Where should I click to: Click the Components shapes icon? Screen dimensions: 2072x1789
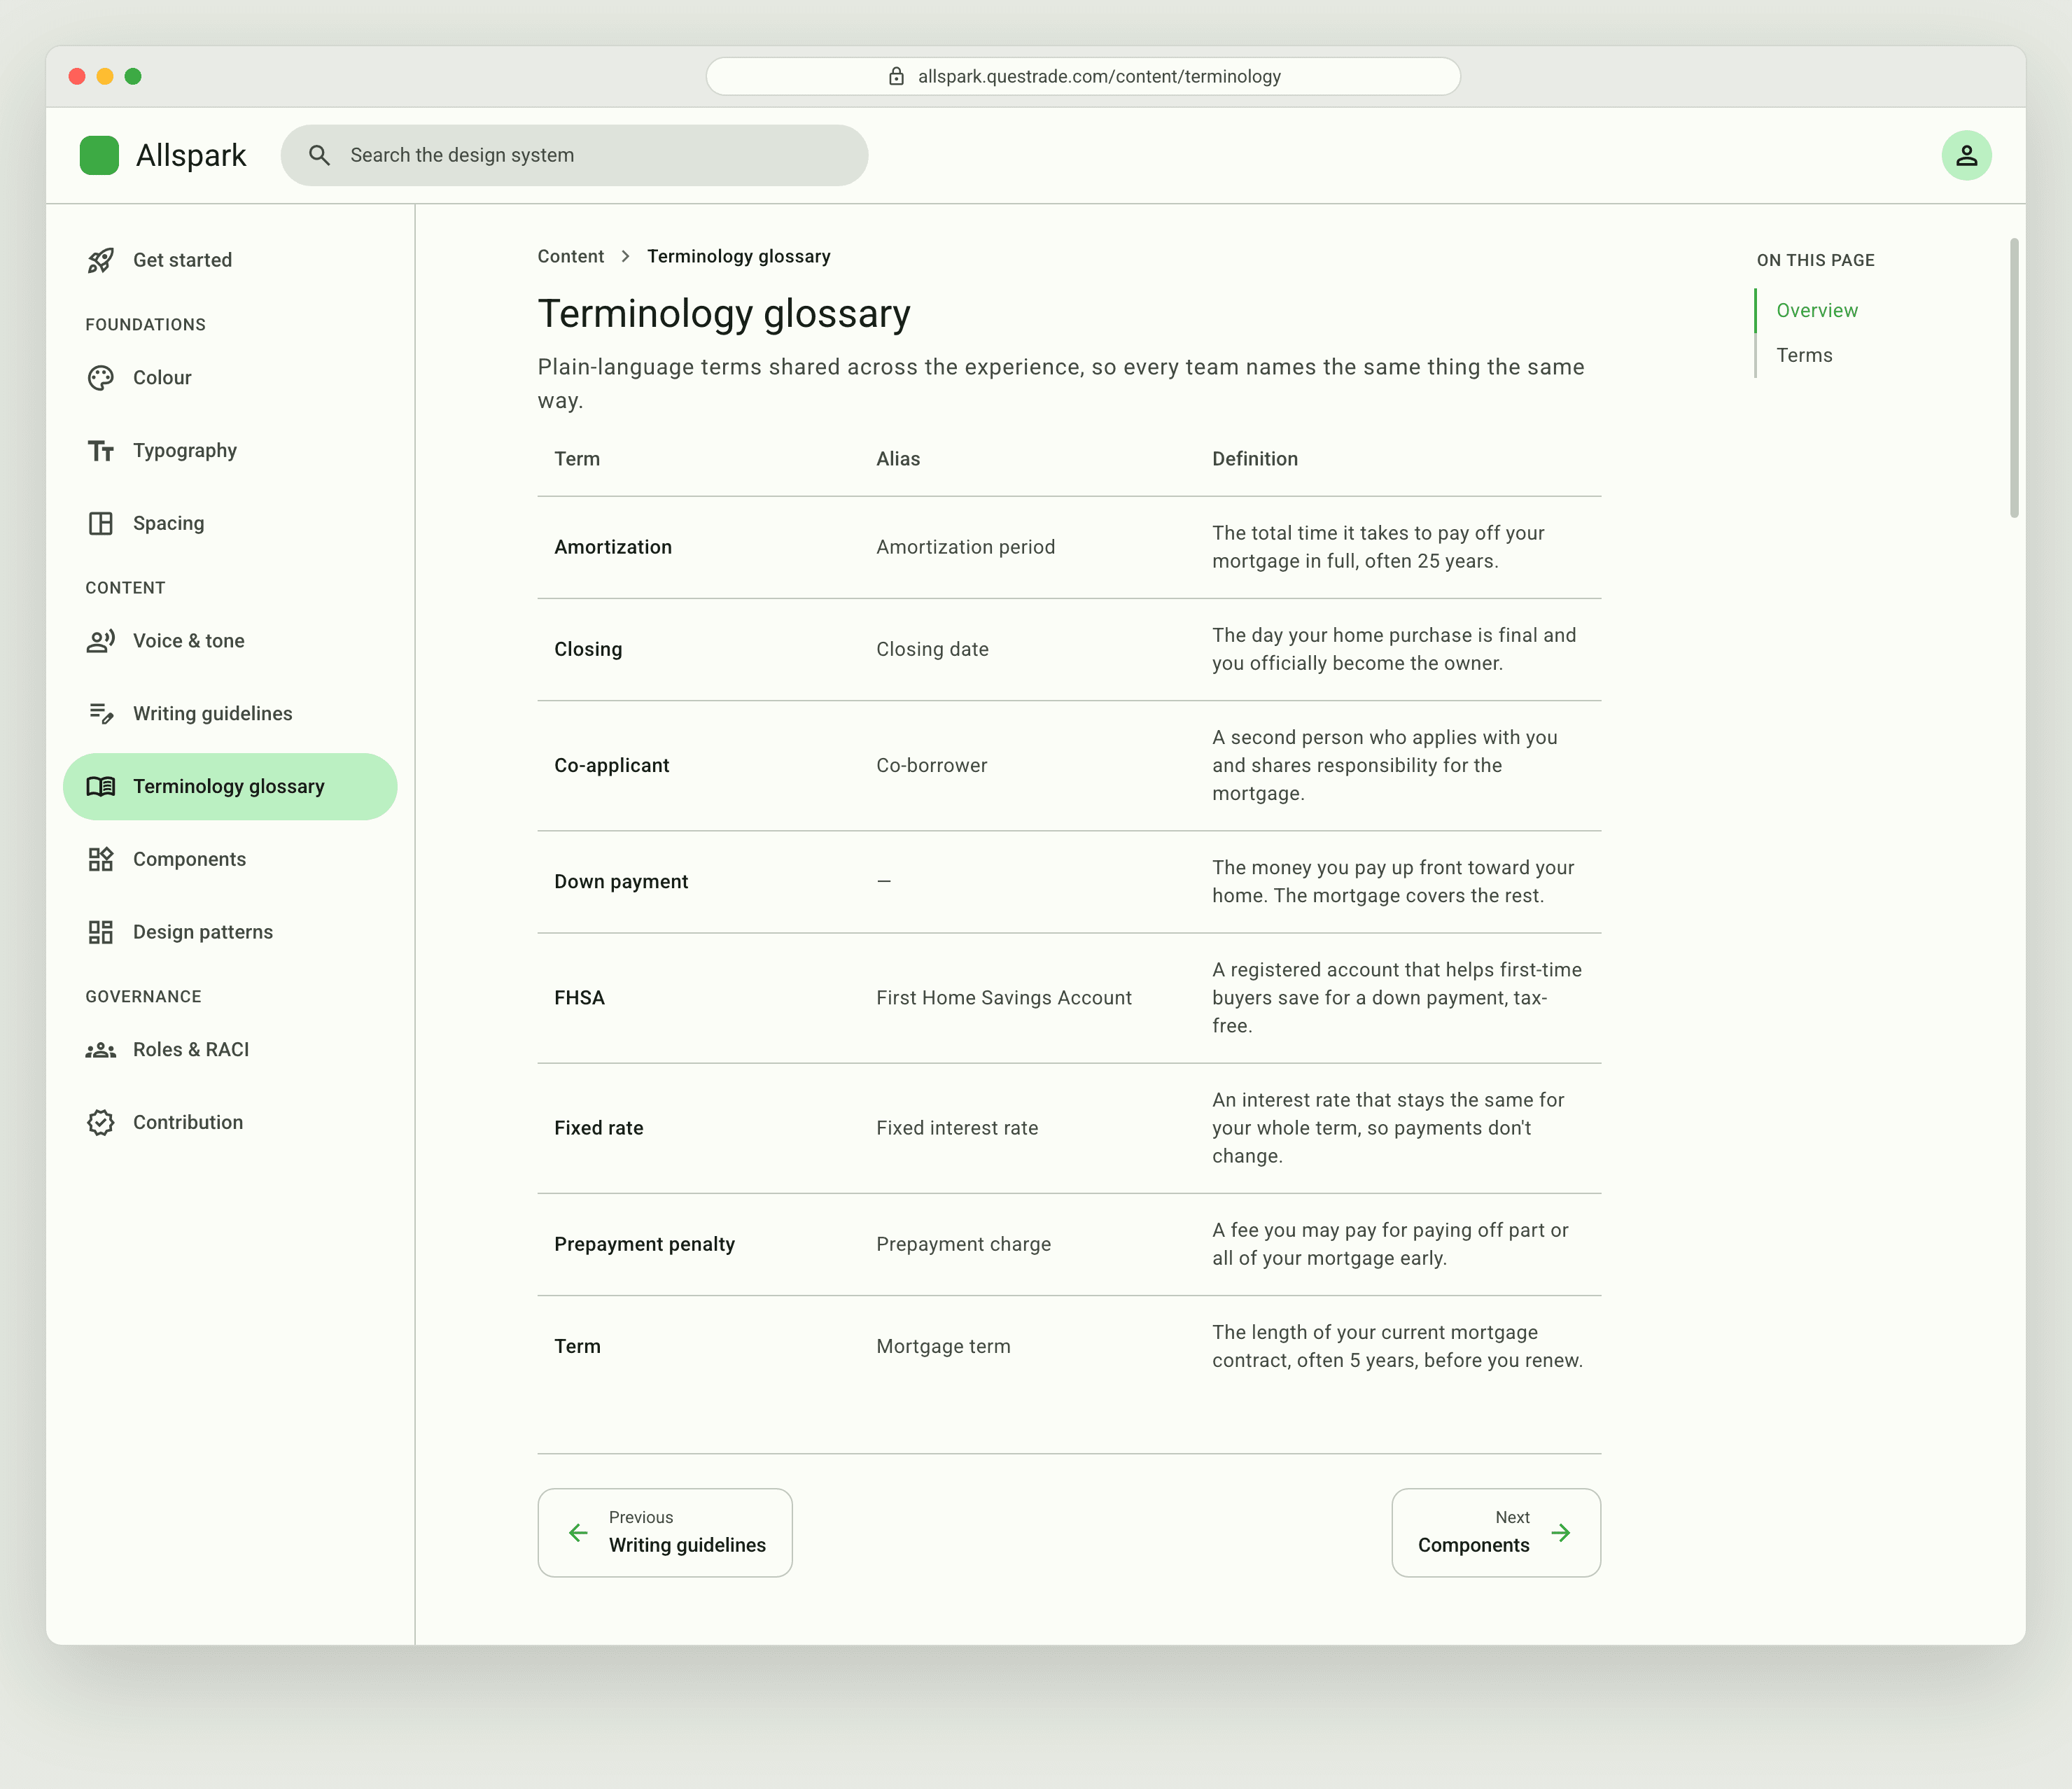pos(101,859)
